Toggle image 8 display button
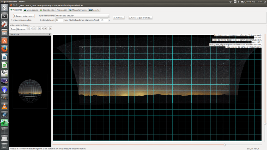 pyautogui.click(x=51, y=29)
